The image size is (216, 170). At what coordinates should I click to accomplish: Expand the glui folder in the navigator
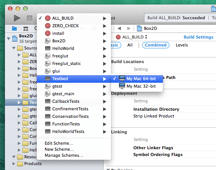click(x=19, y=96)
